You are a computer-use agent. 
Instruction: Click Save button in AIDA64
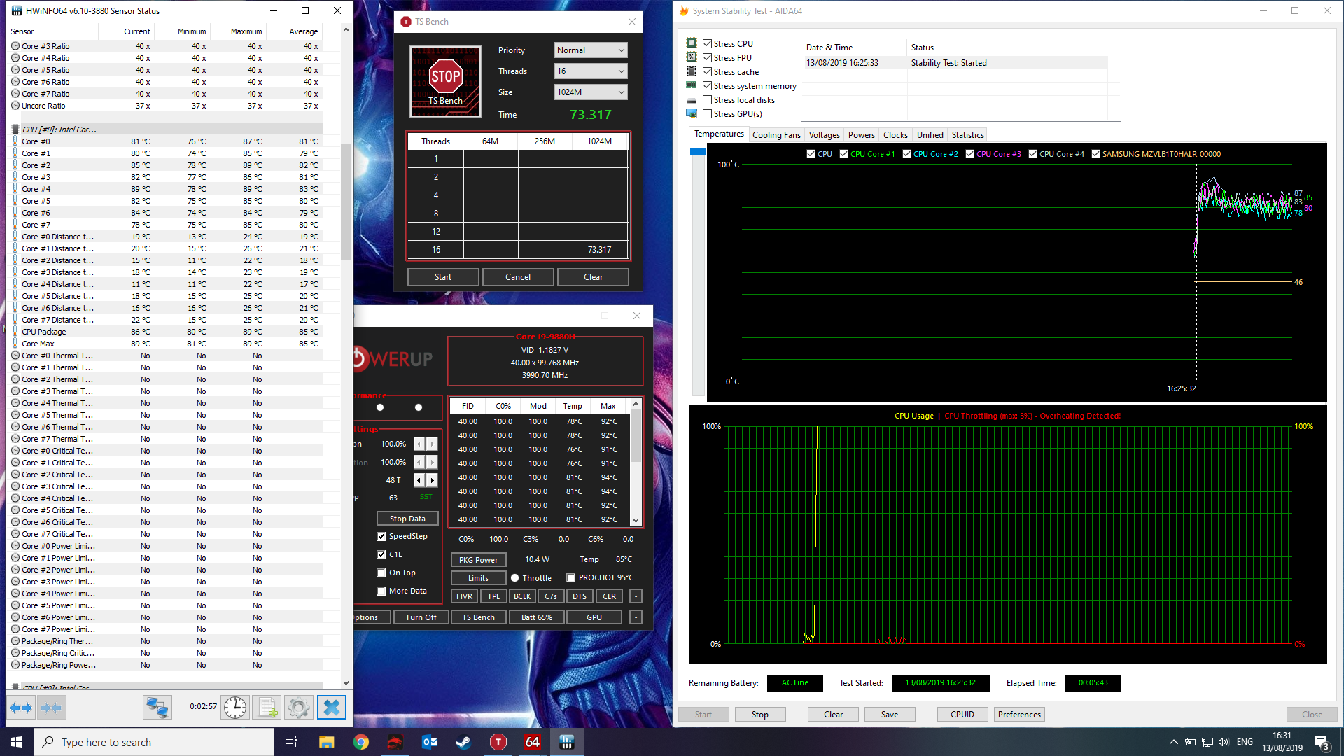890,715
